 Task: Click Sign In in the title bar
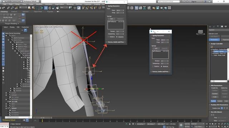[x=194, y=1]
